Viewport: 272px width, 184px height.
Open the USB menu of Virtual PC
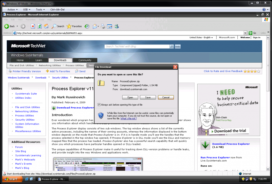27,10
